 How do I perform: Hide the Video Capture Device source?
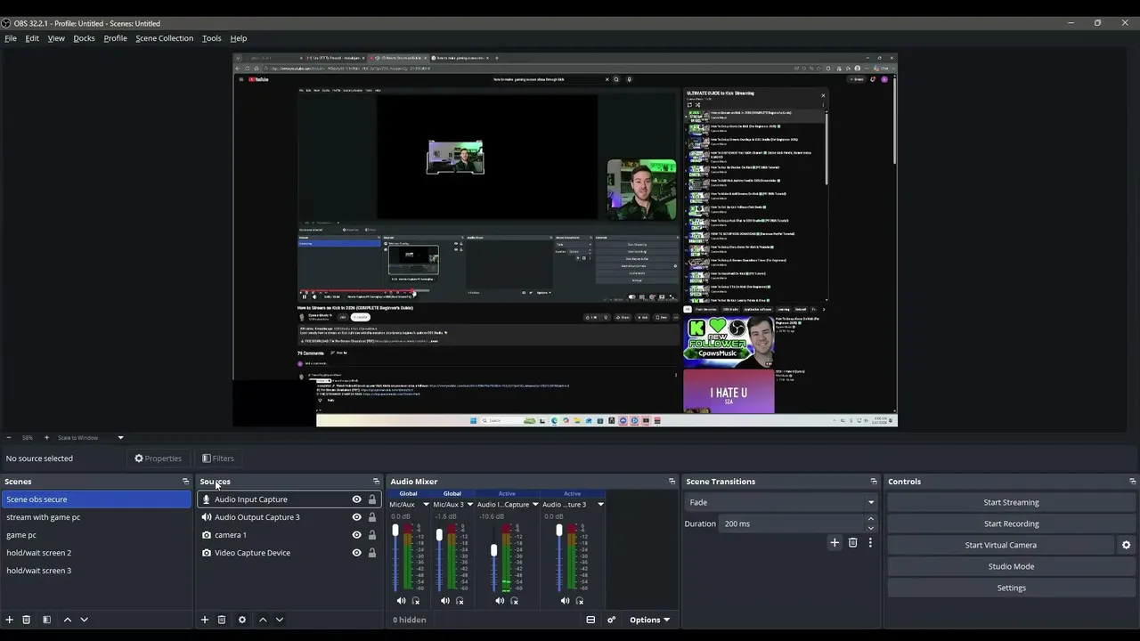coord(356,553)
